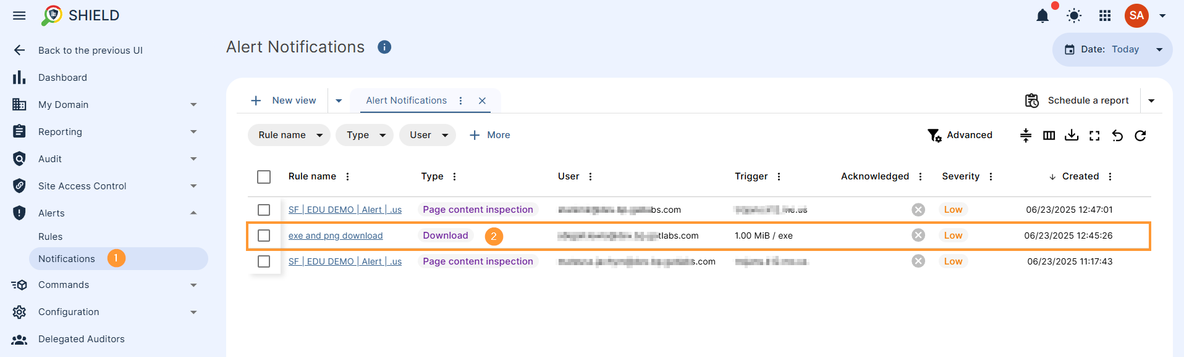Click the SHIELD logo
Screen dimensions: 1184x357
pos(80,15)
